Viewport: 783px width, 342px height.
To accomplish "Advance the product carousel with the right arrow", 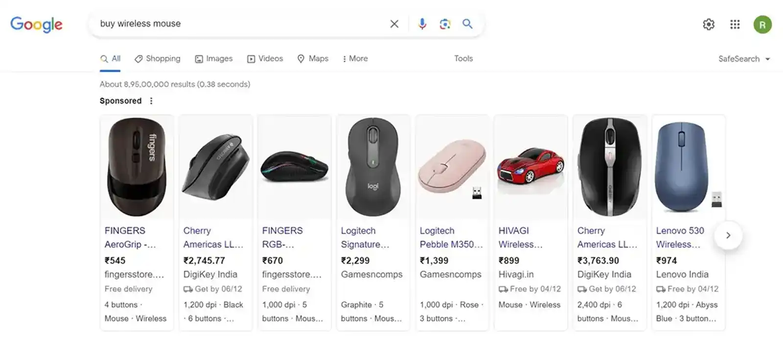I will [x=728, y=235].
